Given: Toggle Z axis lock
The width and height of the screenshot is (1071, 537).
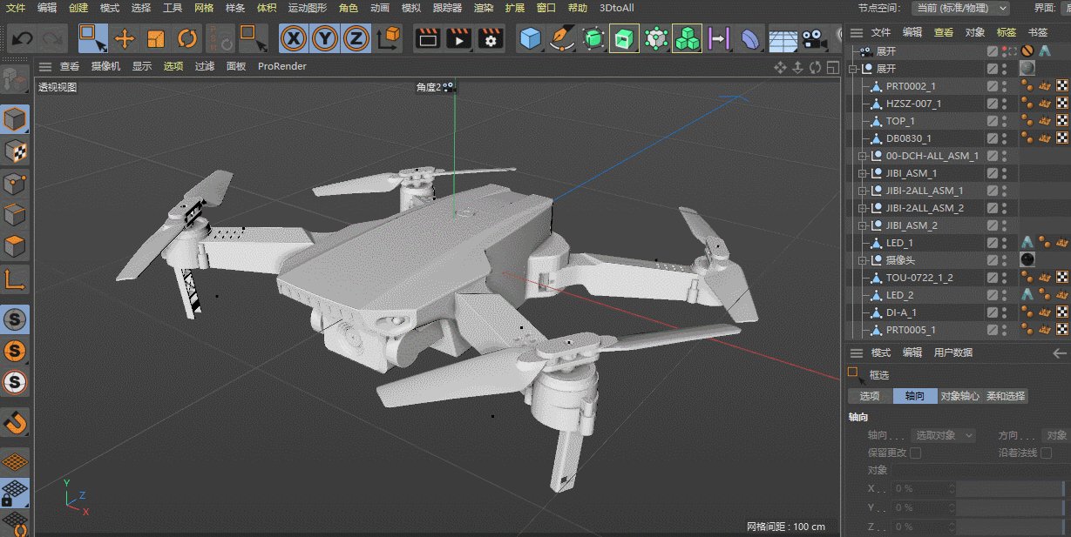Looking at the screenshot, I should 356,38.
